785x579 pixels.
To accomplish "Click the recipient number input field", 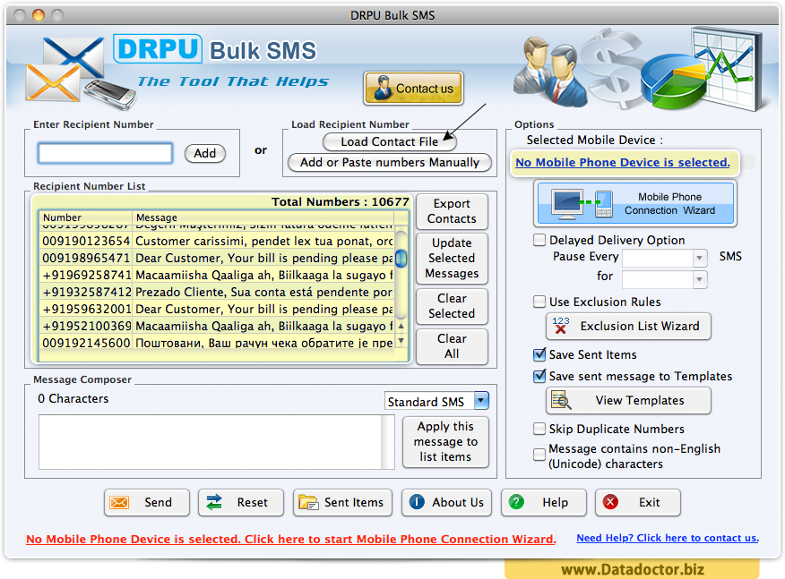I will click(105, 153).
